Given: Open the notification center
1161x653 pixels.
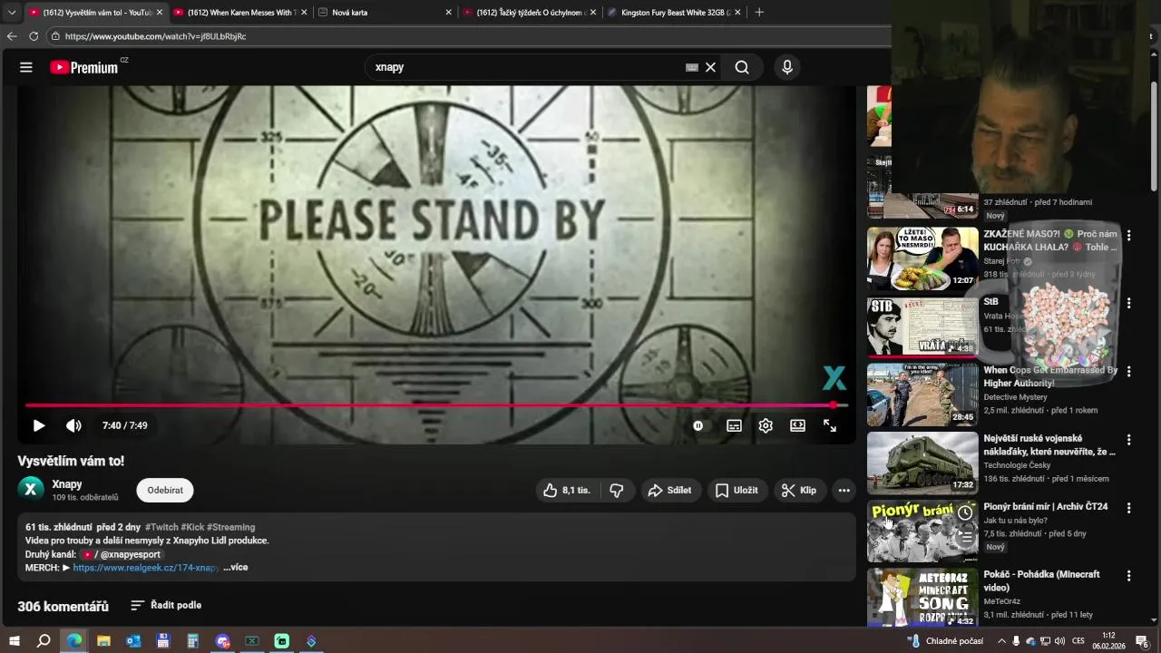Looking at the screenshot, I should (x=1142, y=641).
